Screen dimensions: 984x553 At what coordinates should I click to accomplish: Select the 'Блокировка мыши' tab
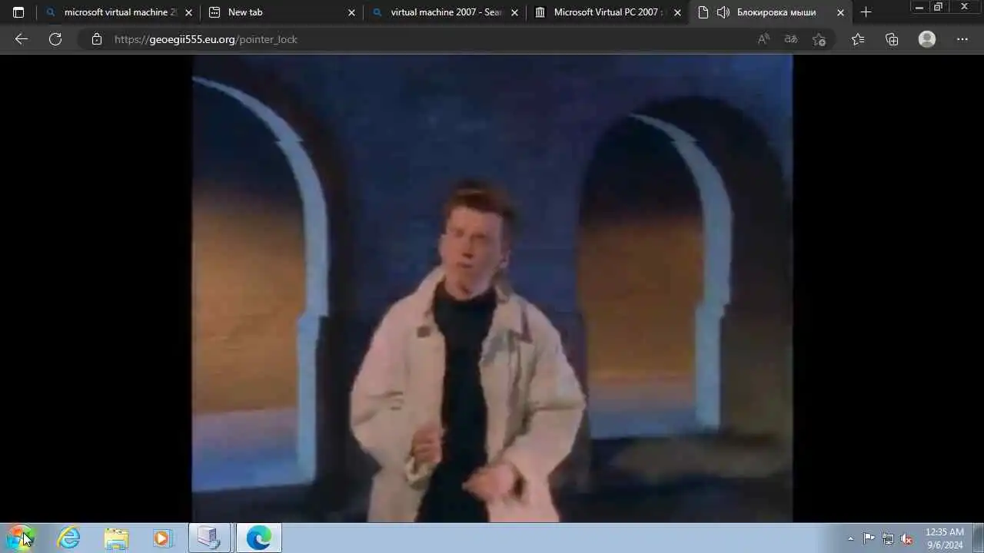click(x=771, y=12)
